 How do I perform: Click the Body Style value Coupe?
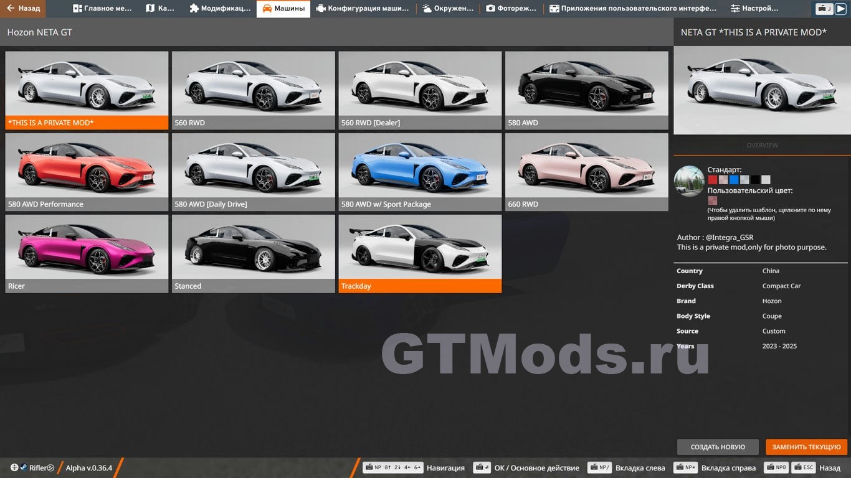click(x=772, y=316)
